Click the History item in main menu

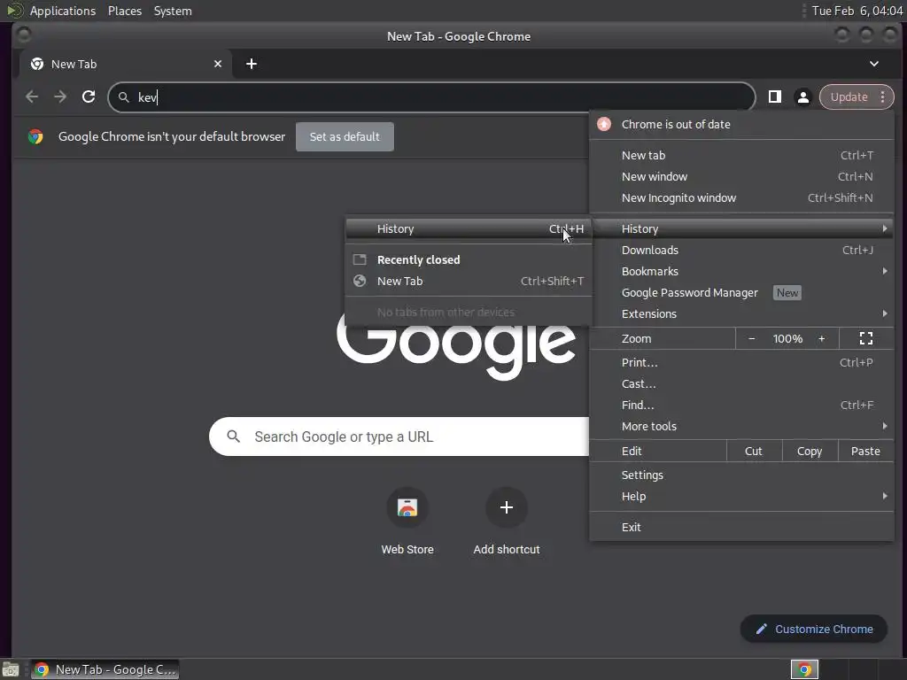[x=741, y=229]
